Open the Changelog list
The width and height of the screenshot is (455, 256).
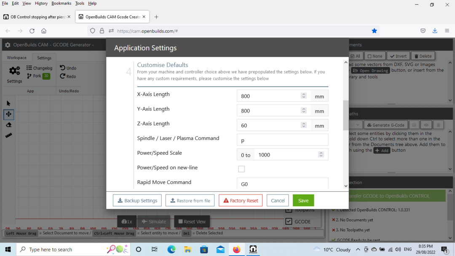coord(40,68)
